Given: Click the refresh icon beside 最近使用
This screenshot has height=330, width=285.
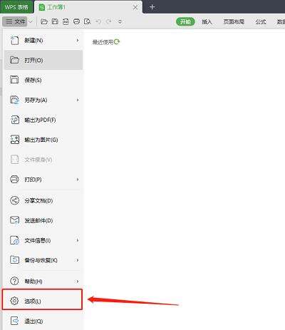Looking at the screenshot, I should 117,42.
